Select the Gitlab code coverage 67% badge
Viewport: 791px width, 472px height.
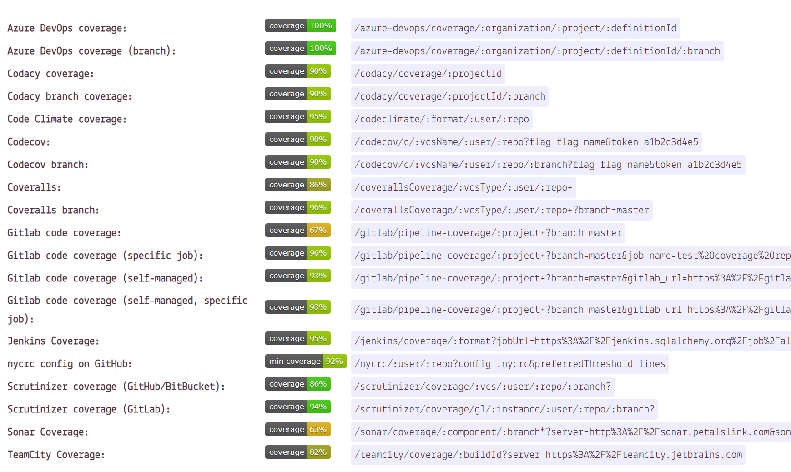point(298,230)
